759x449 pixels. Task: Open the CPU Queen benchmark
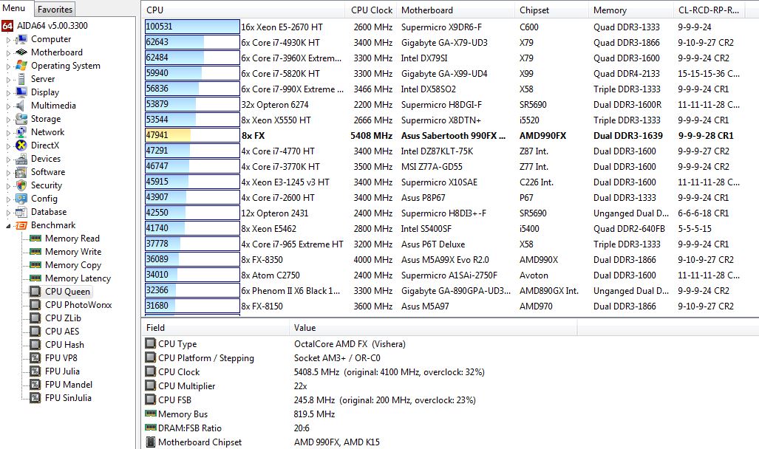tap(67, 291)
